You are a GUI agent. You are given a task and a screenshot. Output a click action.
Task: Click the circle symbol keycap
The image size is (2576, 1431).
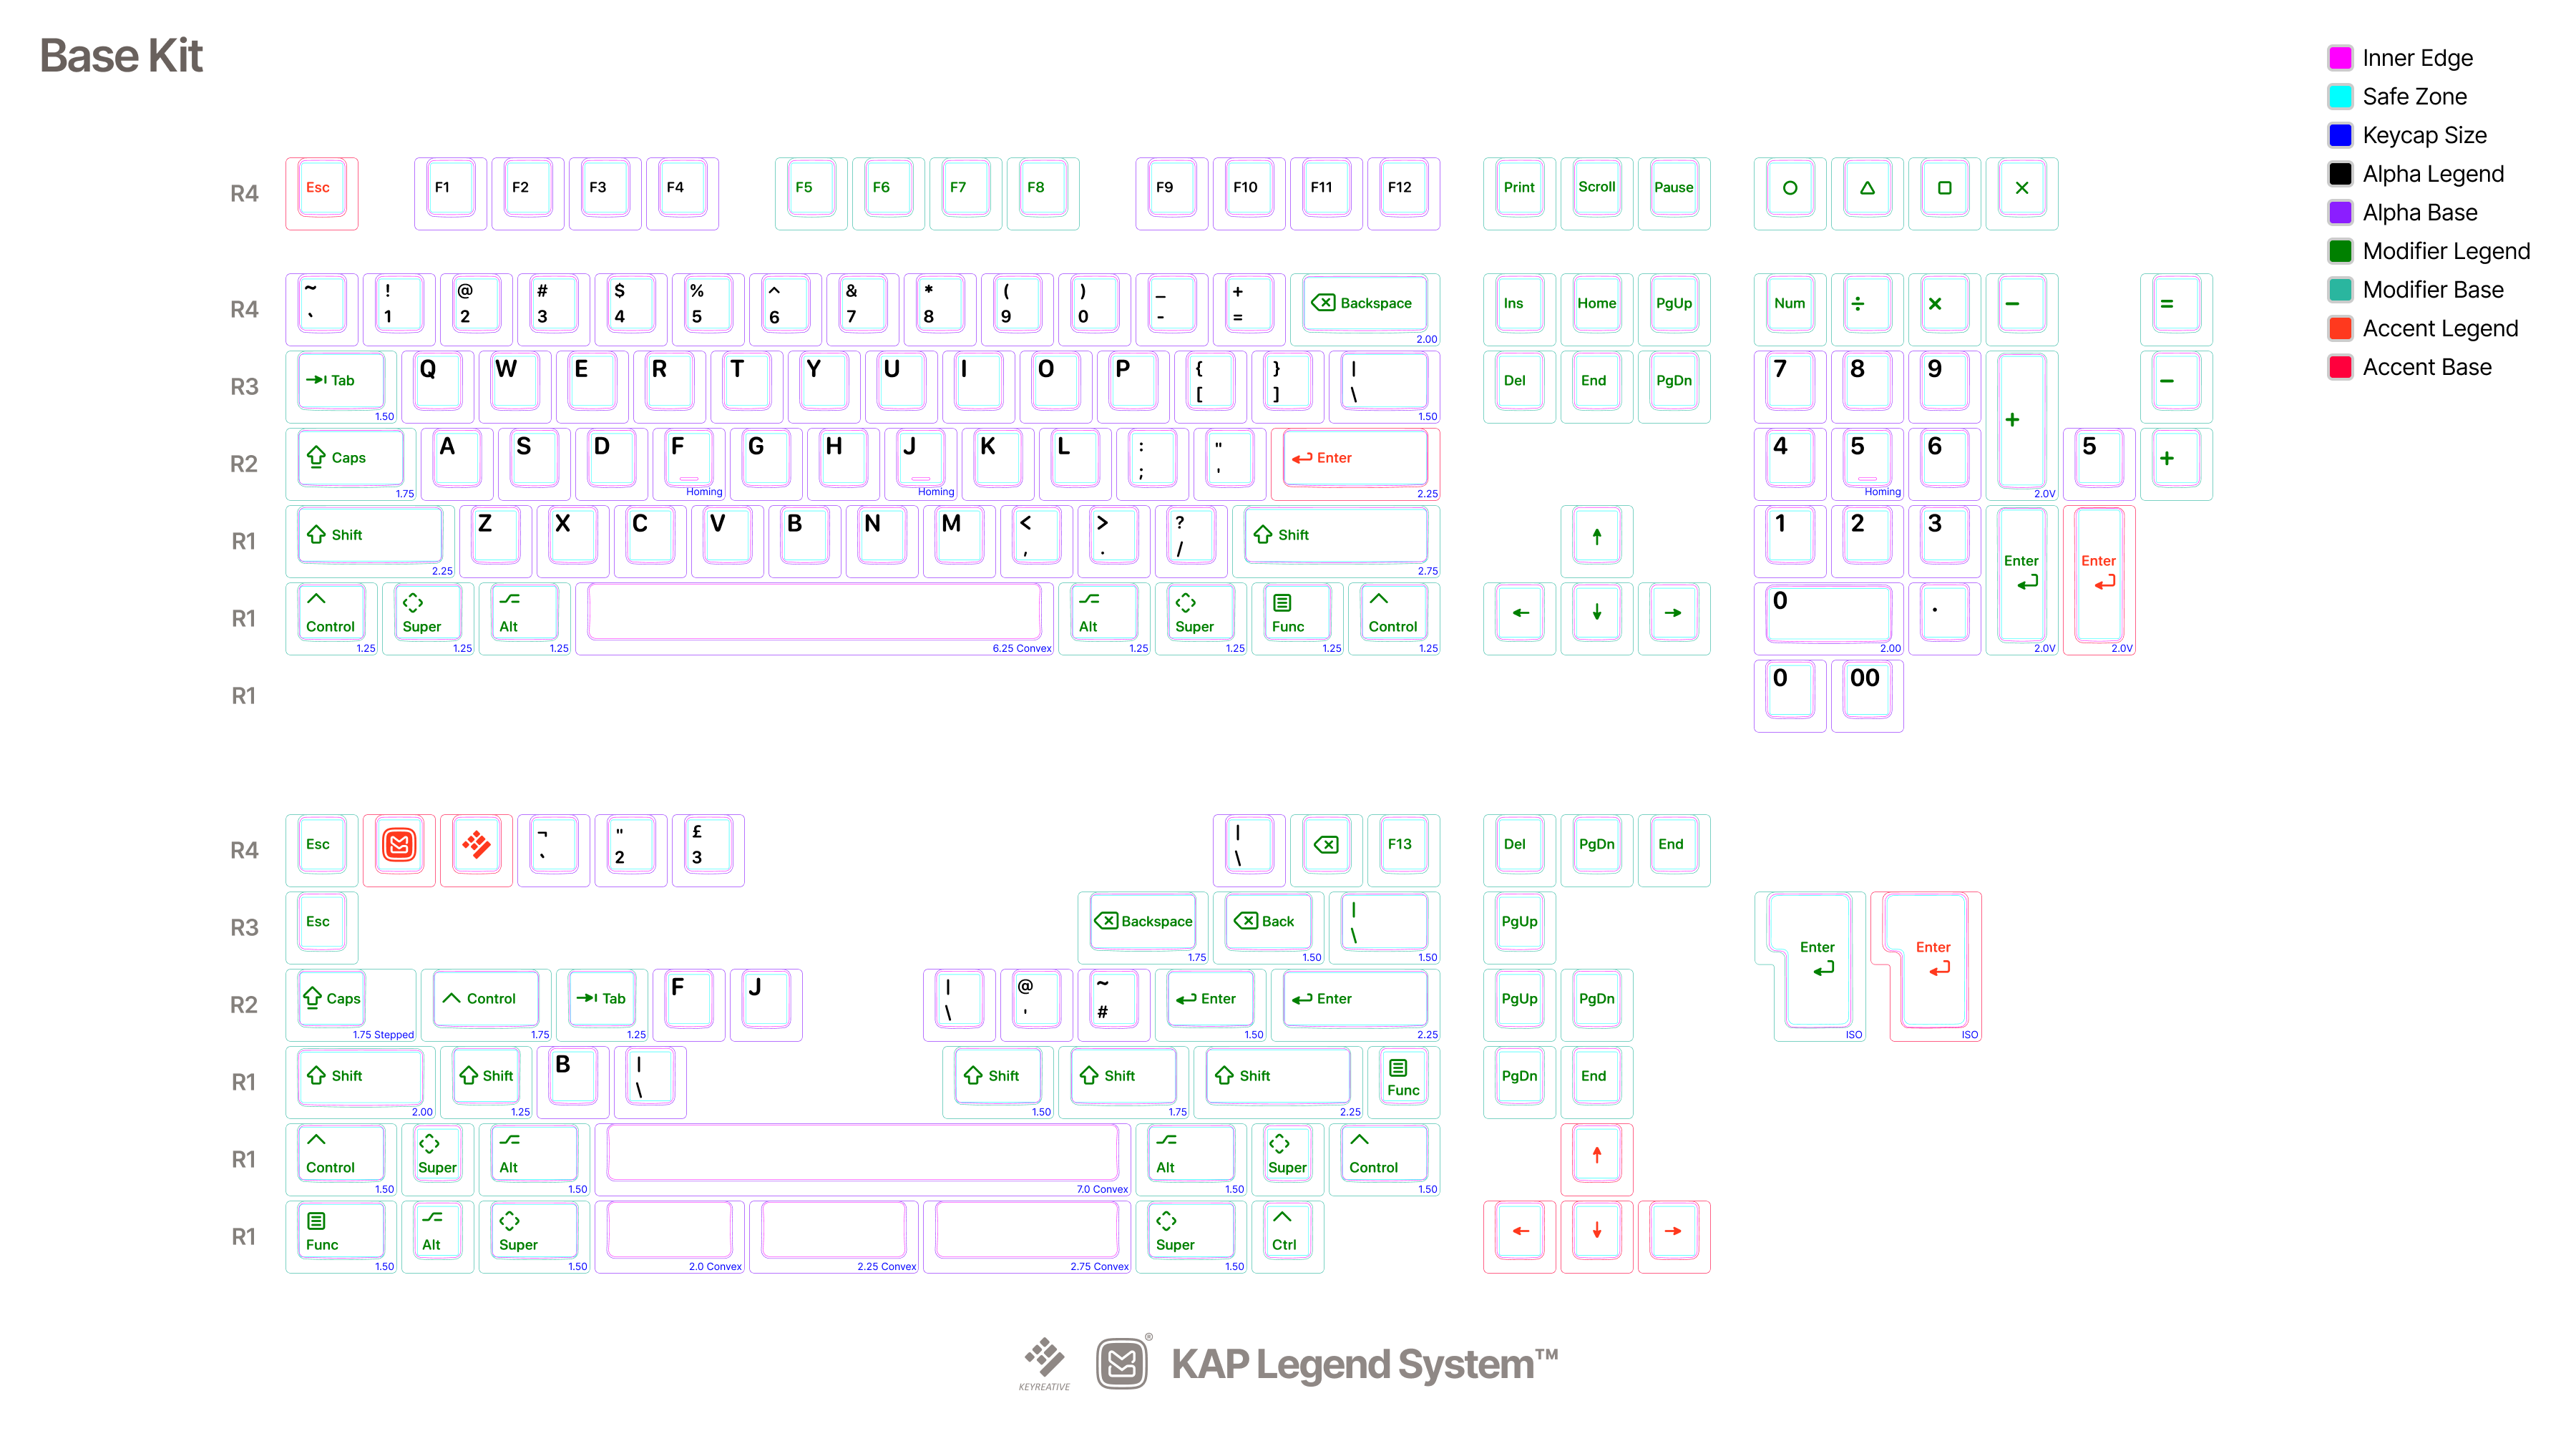click(1790, 193)
